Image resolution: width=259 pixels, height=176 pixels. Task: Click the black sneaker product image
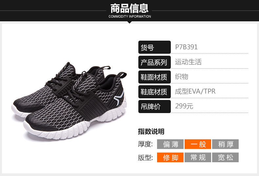(x=70, y=101)
